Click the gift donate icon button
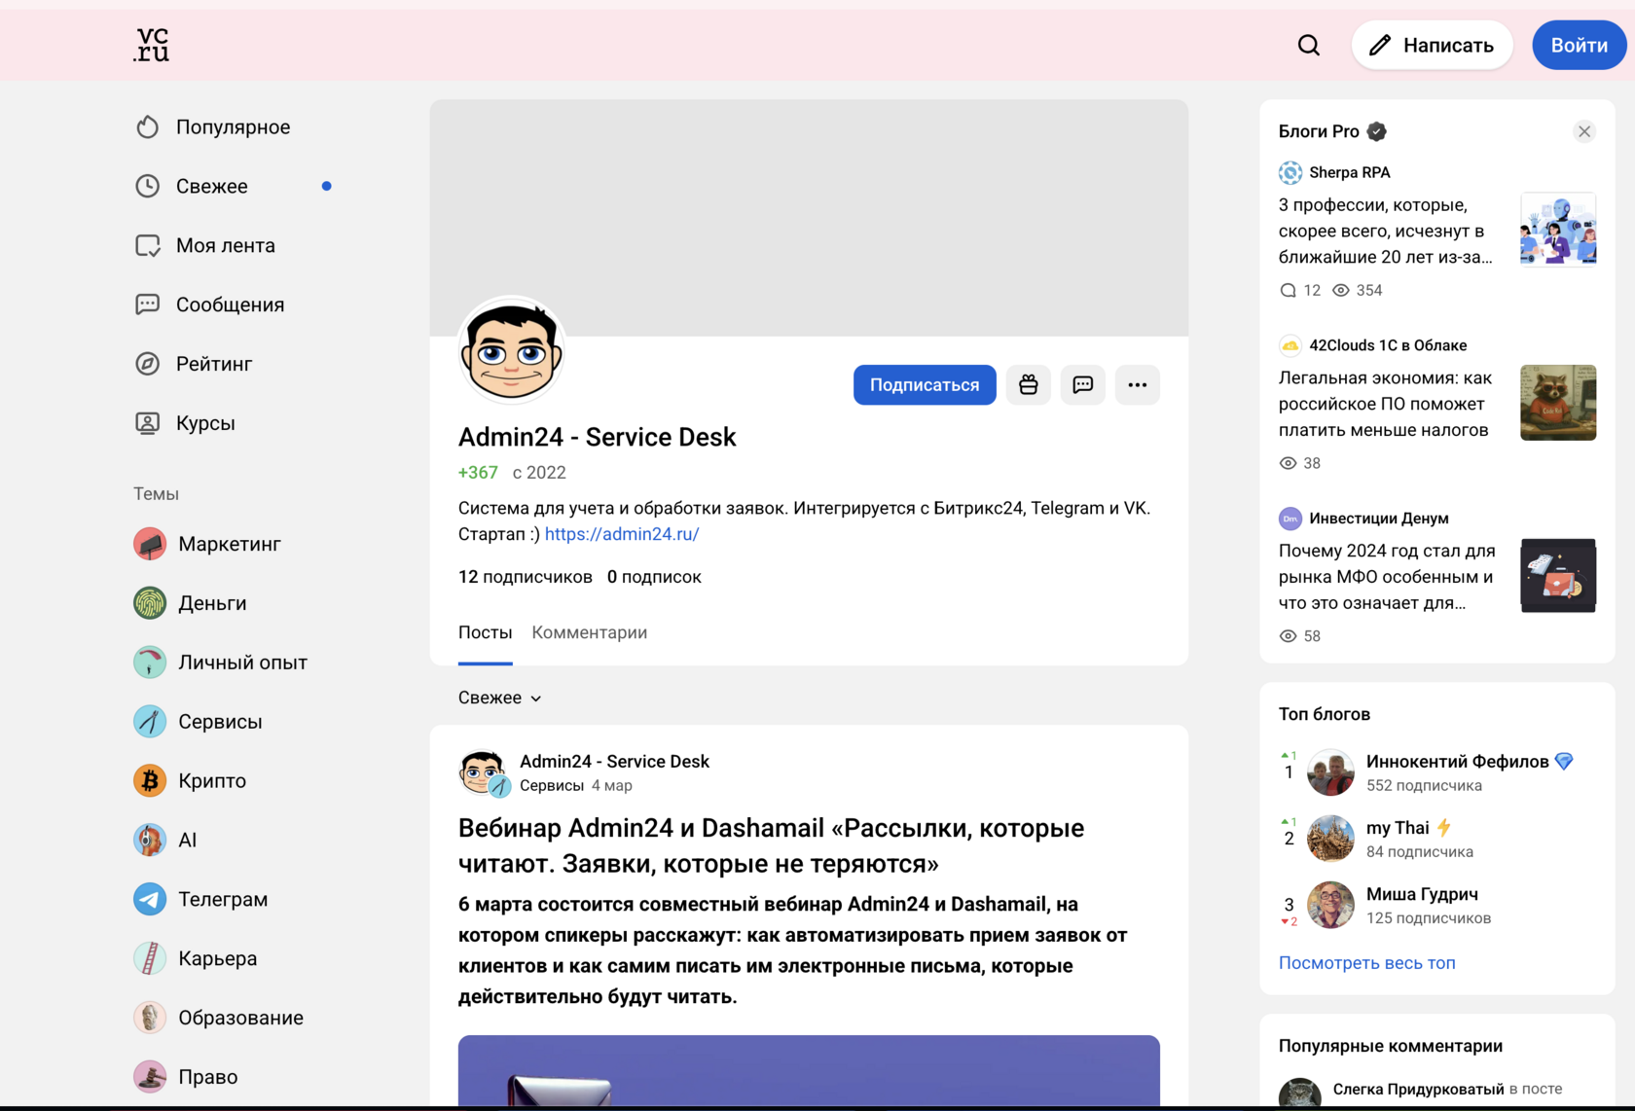Image resolution: width=1635 pixels, height=1111 pixels. click(x=1029, y=385)
